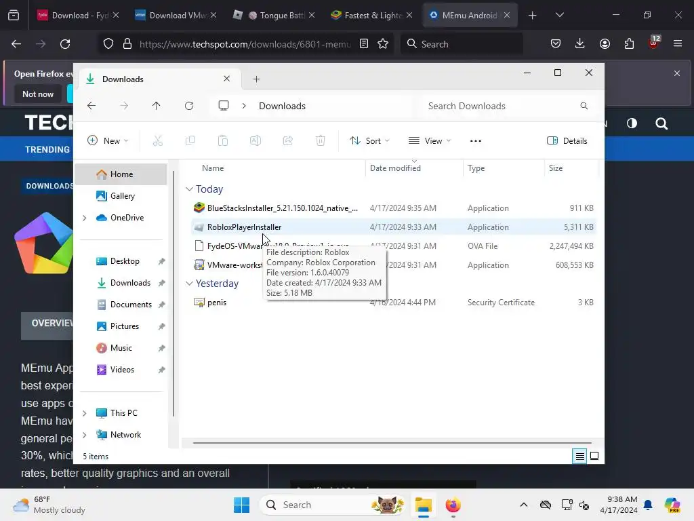This screenshot has width=694, height=521.
Task: Open Gallery in navigation pane
Action: (x=121, y=196)
